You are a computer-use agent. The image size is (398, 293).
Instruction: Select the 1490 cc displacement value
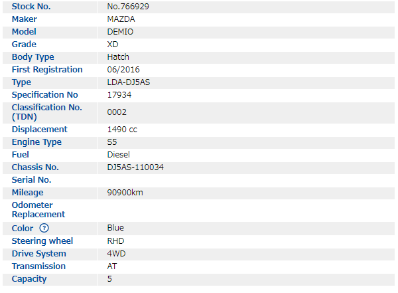122,130
